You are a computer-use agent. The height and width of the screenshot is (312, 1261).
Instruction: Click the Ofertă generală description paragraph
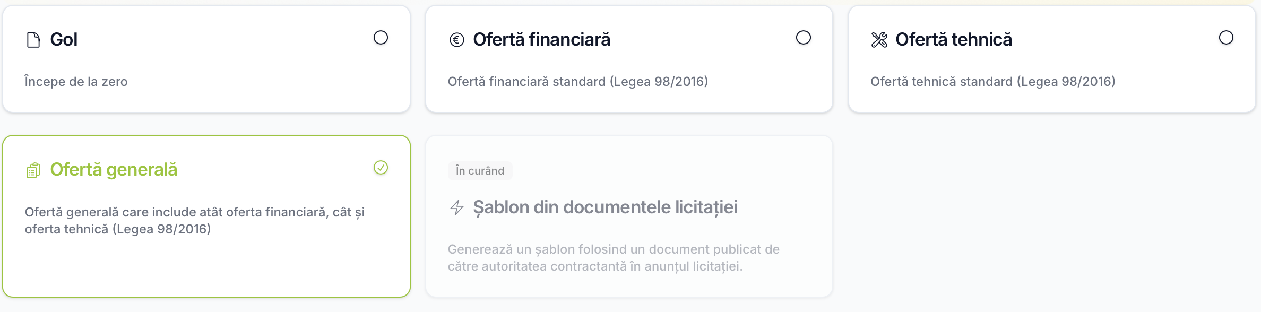(194, 221)
